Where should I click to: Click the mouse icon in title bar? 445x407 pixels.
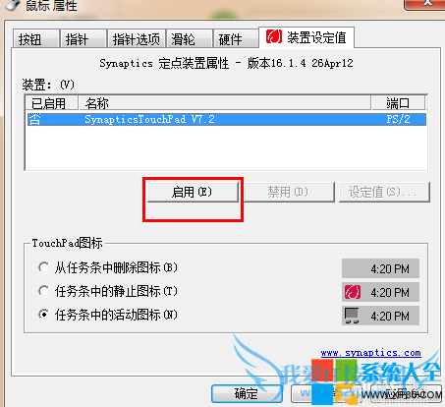click(13, 5)
